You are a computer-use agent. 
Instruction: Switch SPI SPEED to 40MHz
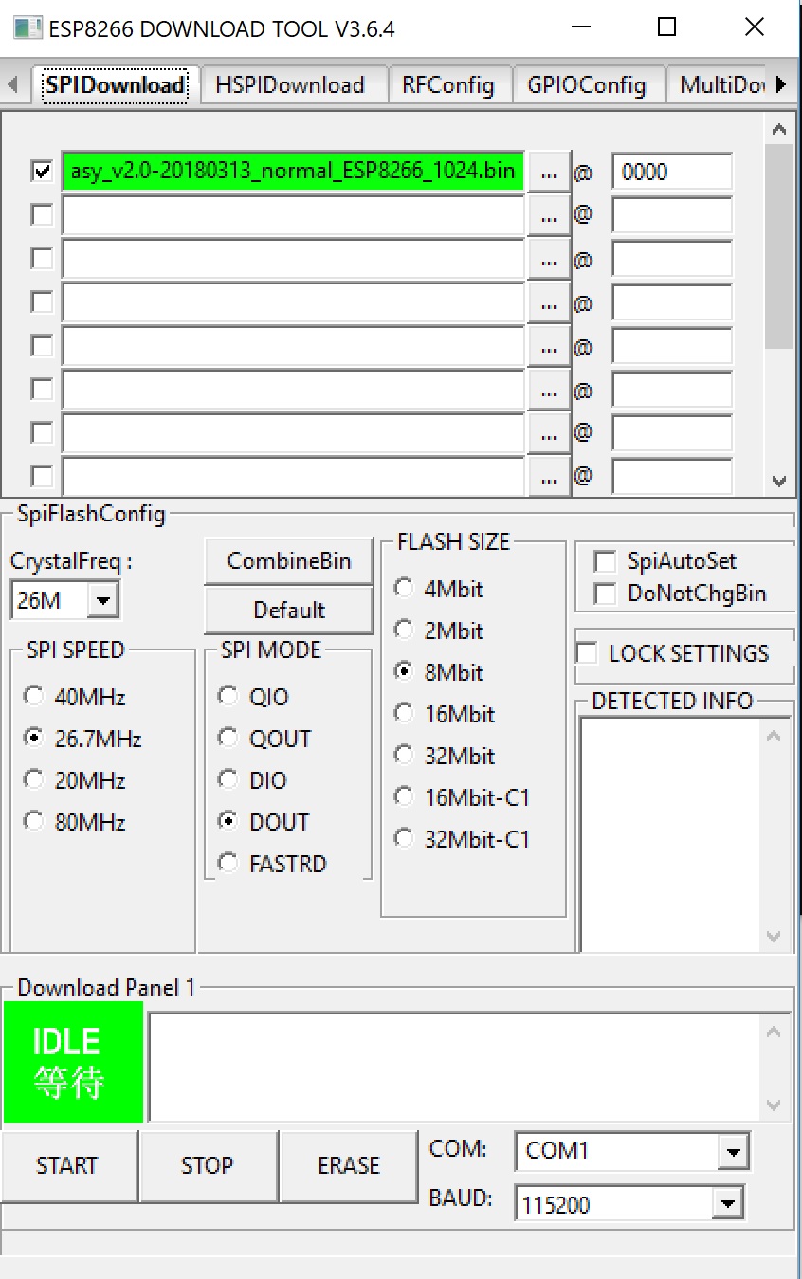[x=33, y=696]
